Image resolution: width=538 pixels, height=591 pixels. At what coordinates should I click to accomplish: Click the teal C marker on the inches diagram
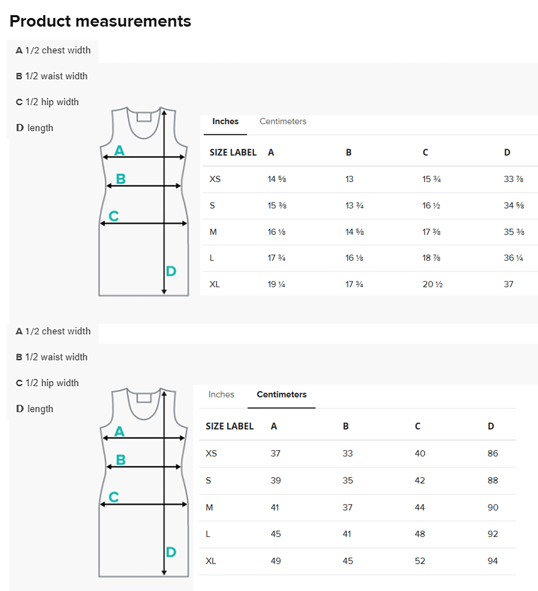point(114,216)
